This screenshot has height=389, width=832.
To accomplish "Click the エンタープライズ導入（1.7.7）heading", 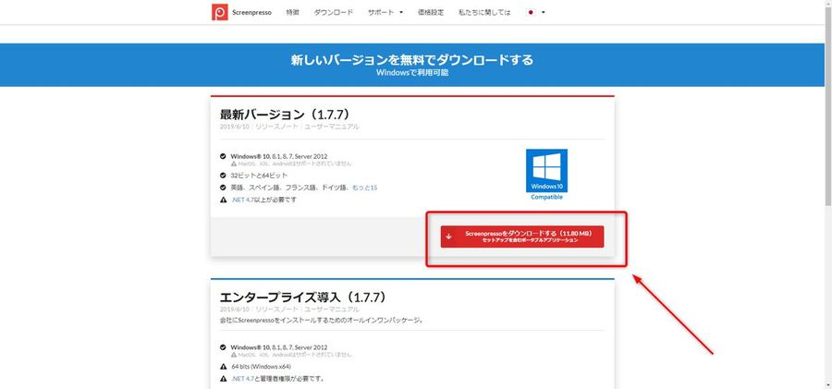I will [x=302, y=298].
